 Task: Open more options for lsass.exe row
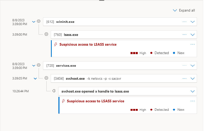pyautogui.click(x=184, y=35)
